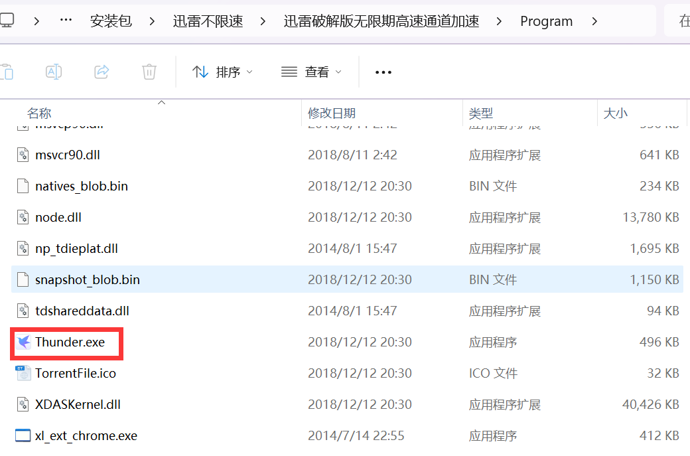Click the delete trash icon
690x456 pixels.
click(x=149, y=71)
